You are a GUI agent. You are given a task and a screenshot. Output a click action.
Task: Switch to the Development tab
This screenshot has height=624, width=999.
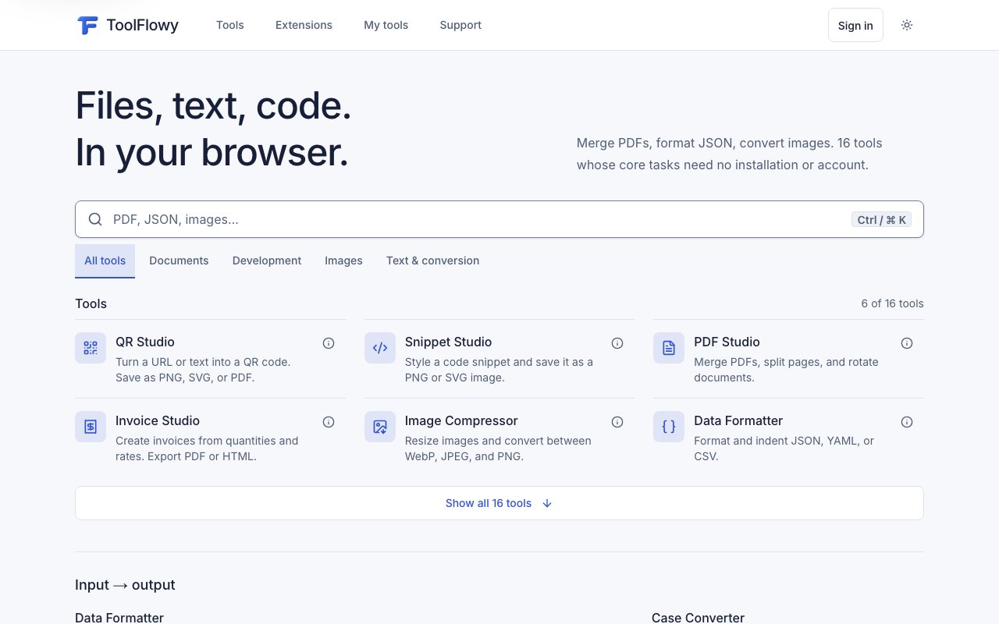click(267, 261)
